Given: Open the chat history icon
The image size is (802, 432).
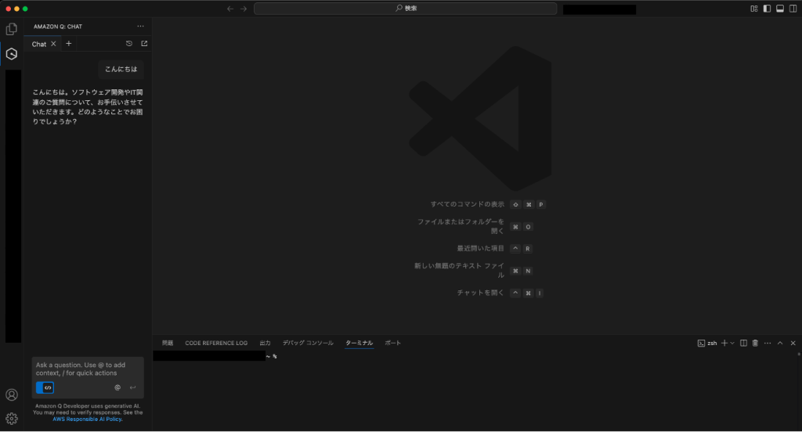Looking at the screenshot, I should (129, 44).
